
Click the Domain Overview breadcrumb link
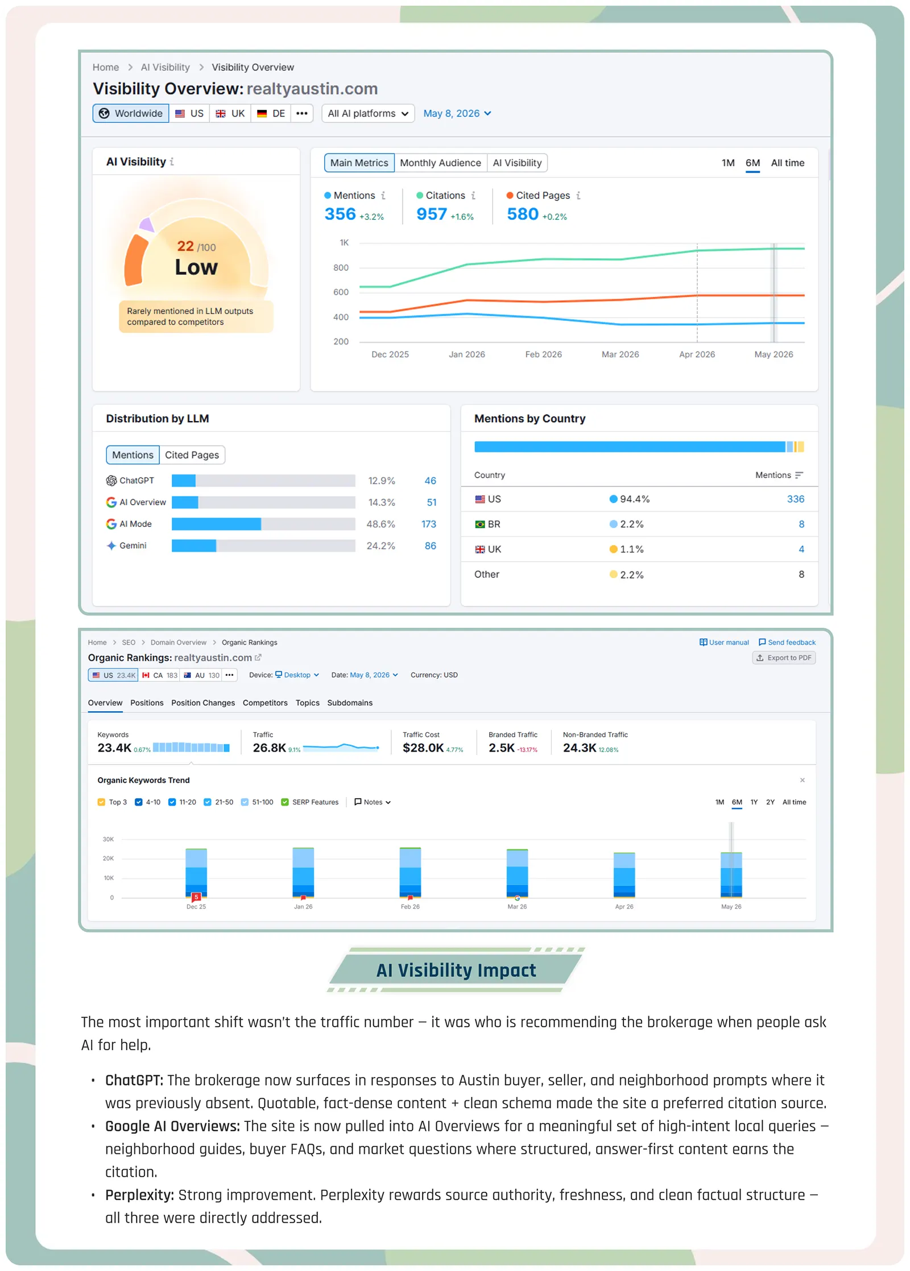pos(179,642)
